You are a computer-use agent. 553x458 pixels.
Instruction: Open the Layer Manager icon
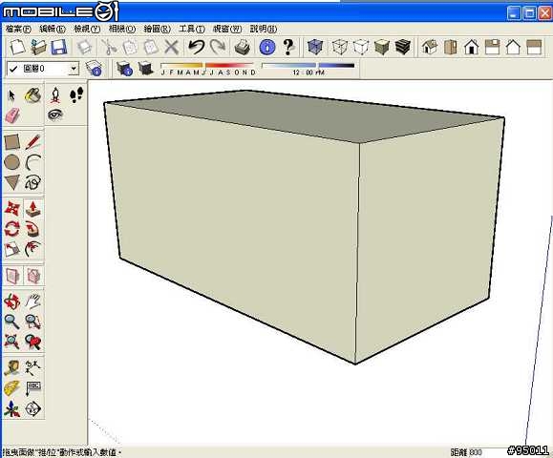(94, 69)
